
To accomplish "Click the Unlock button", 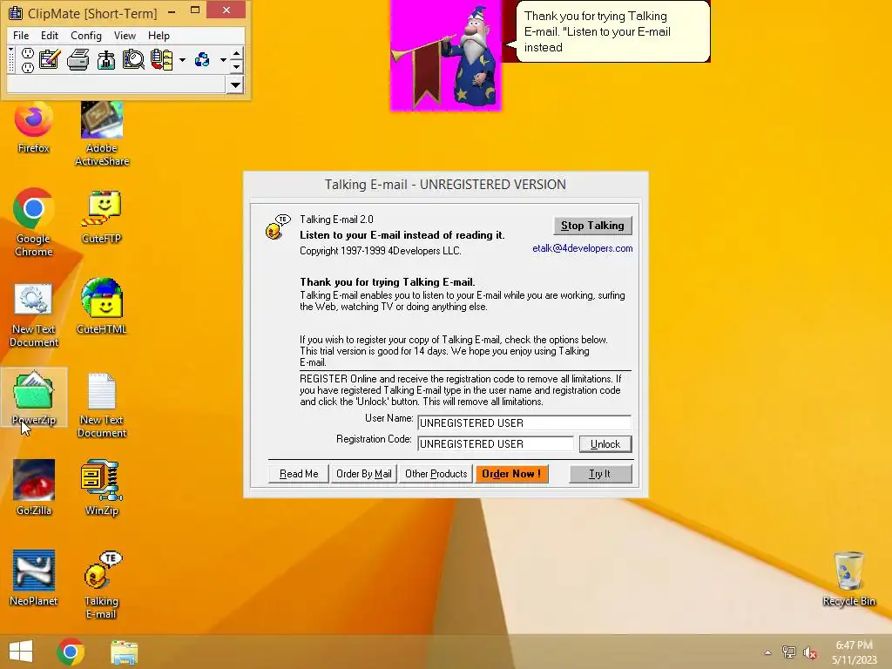I will (605, 443).
